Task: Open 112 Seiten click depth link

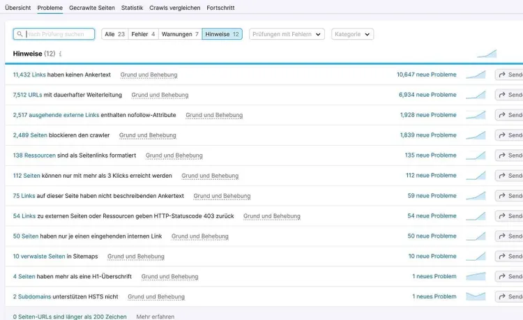Action: pyautogui.click(x=26, y=175)
